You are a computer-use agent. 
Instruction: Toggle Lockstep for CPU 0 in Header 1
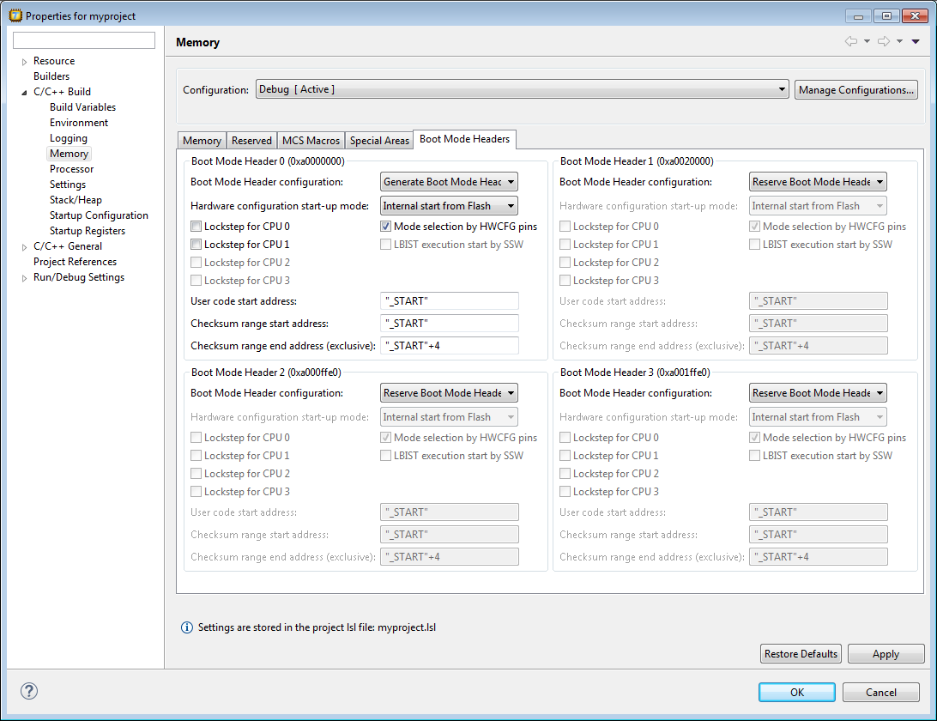click(565, 226)
